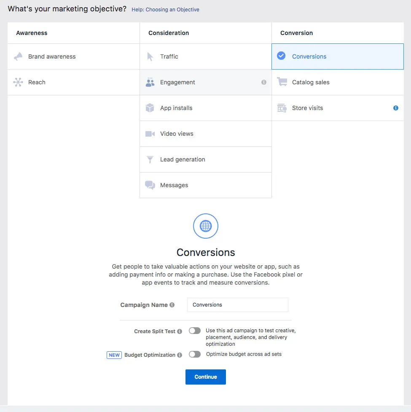Viewport: 411px width, 412px height.
Task: Select the Store visits storefront icon
Action: [x=282, y=108]
